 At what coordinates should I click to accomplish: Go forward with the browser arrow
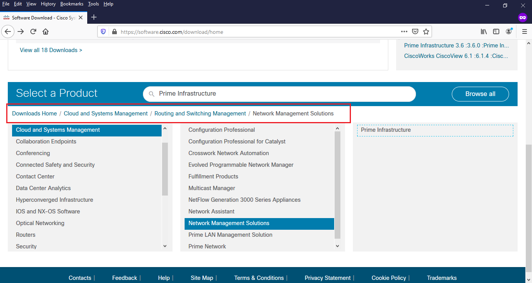pyautogui.click(x=21, y=31)
